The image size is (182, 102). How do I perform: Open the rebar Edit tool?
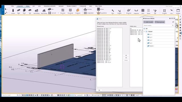[x=155, y=11]
